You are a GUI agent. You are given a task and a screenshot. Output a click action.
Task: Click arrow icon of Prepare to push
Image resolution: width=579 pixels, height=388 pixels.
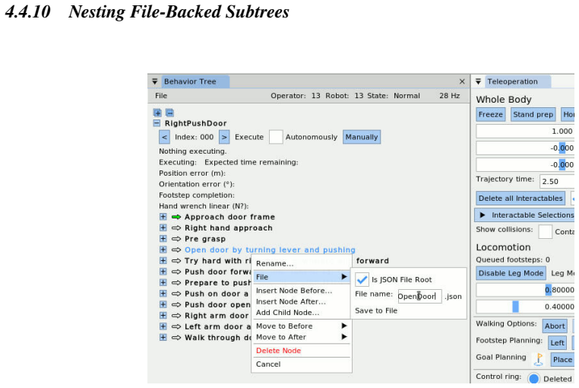(176, 282)
